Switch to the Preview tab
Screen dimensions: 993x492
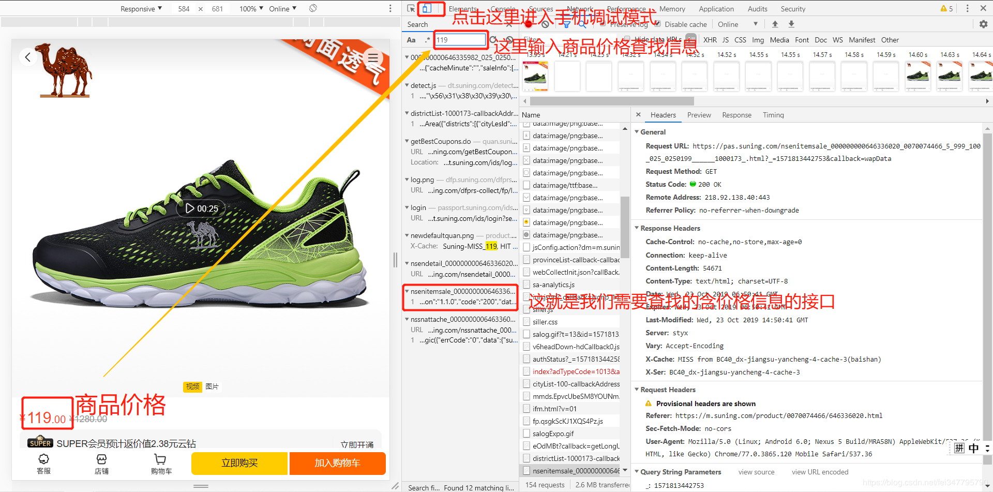pos(699,115)
